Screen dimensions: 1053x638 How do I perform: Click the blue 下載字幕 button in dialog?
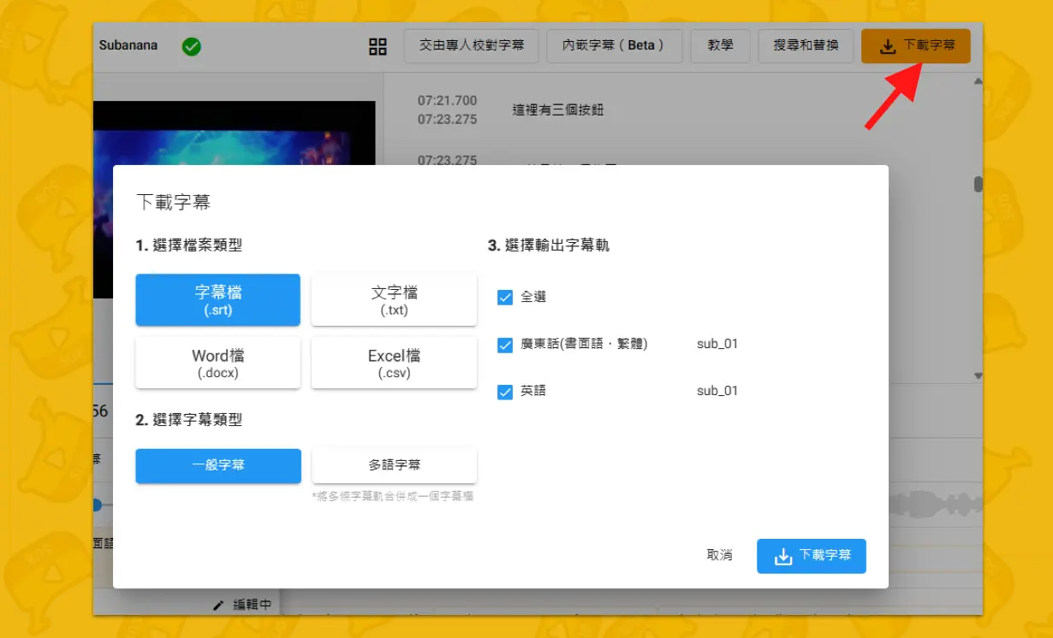point(811,556)
